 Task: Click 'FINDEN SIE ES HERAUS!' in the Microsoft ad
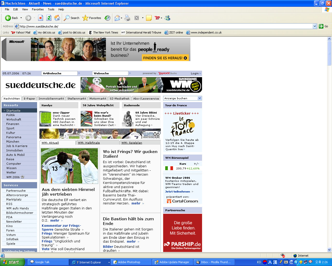[x=165, y=58]
